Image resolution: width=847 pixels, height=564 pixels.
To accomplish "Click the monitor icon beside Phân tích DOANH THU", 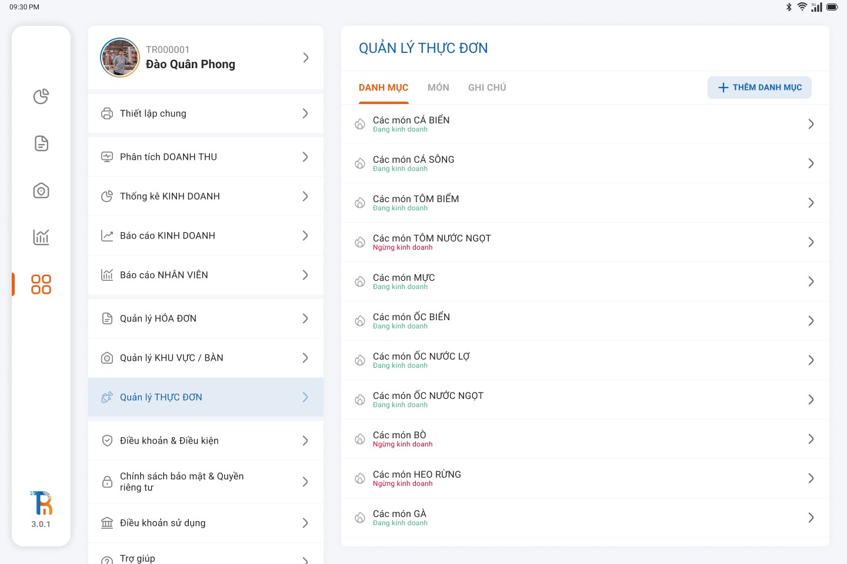I will click(107, 157).
